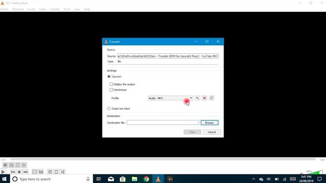Open Task View on taskbar
The width and height of the screenshot is (326, 183).
[x=99, y=179]
